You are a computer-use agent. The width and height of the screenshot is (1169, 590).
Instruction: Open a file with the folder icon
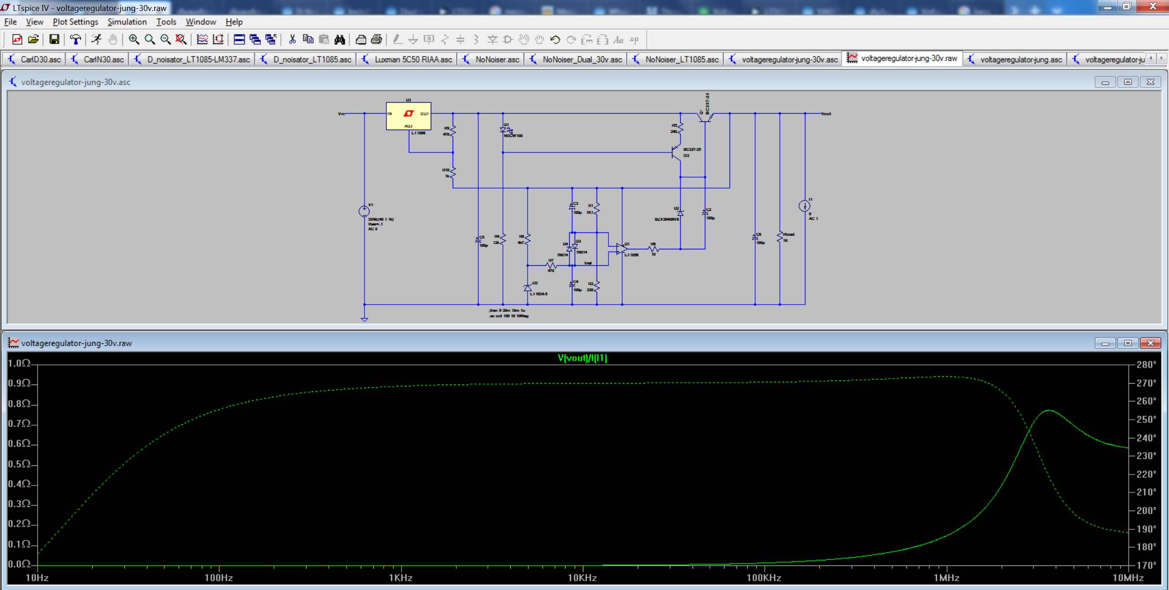[33, 40]
